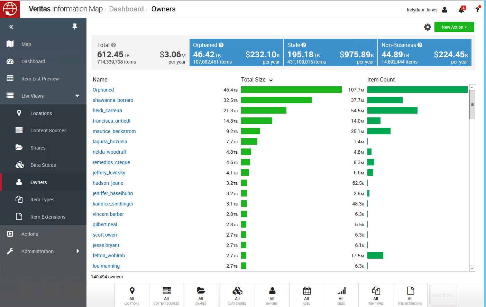The height and width of the screenshot is (307, 486).
Task: Select the Orphaned summary tile
Action: tap(236, 52)
